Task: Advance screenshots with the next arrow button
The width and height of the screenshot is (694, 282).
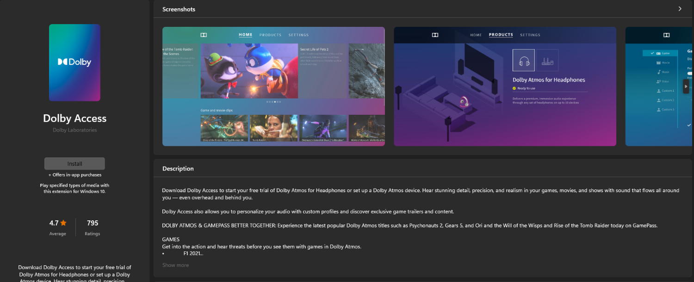Action: (x=686, y=87)
